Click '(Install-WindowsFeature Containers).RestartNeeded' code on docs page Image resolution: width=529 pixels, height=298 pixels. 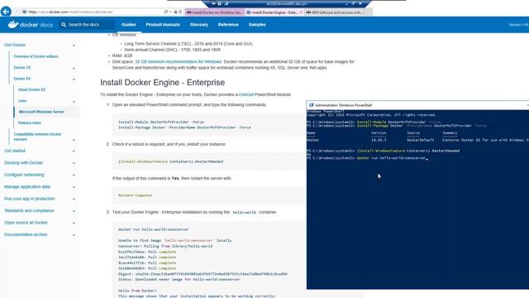pos(170,161)
